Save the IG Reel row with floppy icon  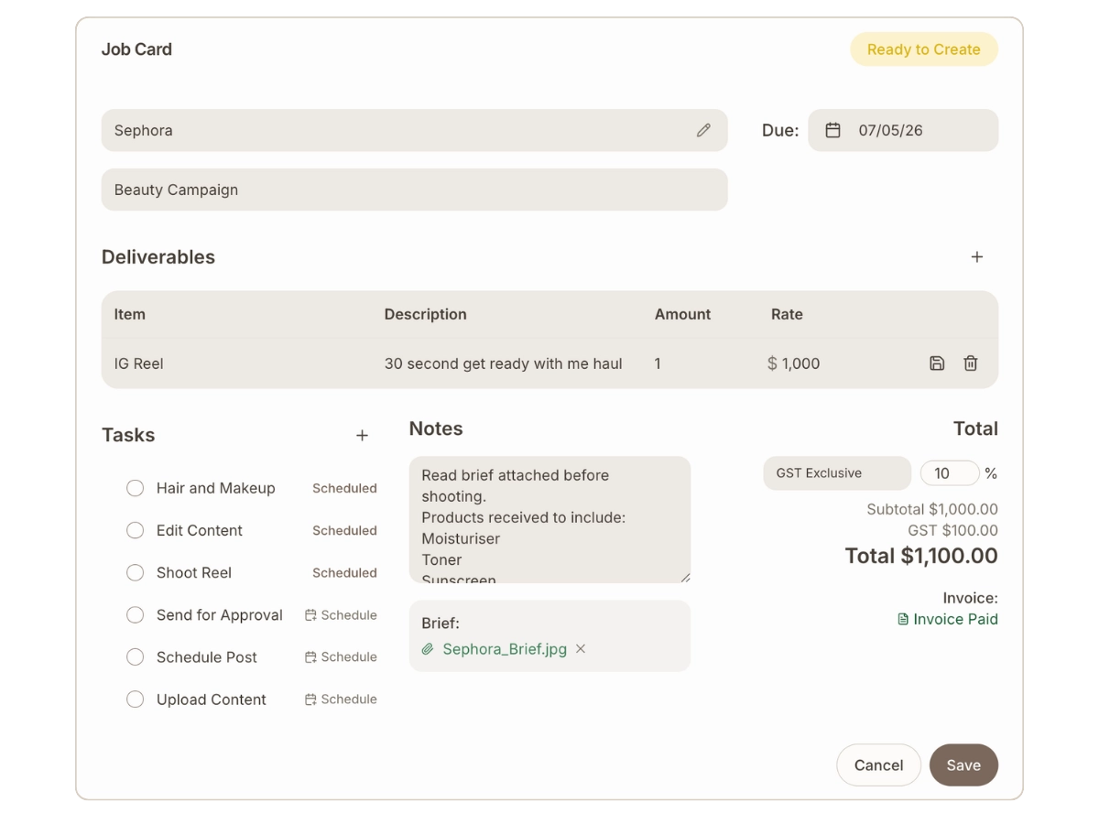(x=937, y=363)
